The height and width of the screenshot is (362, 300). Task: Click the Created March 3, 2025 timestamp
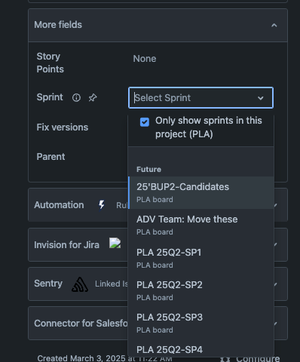pyautogui.click(x=105, y=358)
